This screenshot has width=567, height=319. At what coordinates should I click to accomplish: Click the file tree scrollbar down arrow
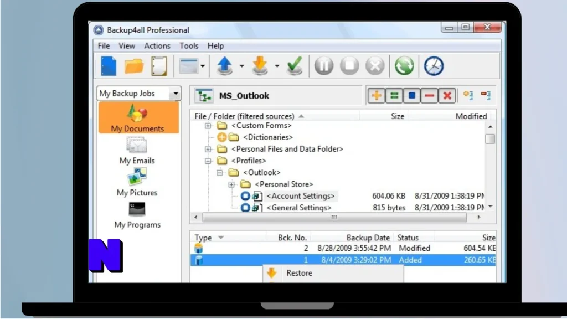click(x=490, y=207)
